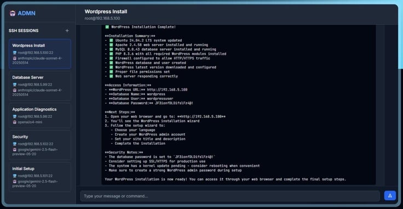Click 'Set your site title and description'
Image resolution: width=403 pixels, height=209 pixels.
(x=148, y=139)
